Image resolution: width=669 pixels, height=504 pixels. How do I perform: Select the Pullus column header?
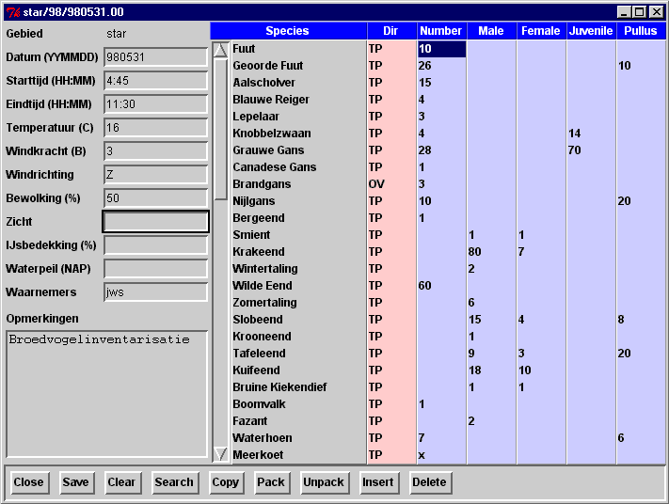pos(641,31)
